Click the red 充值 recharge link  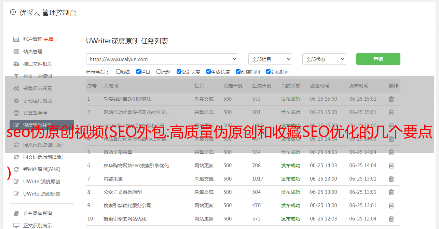49,39
